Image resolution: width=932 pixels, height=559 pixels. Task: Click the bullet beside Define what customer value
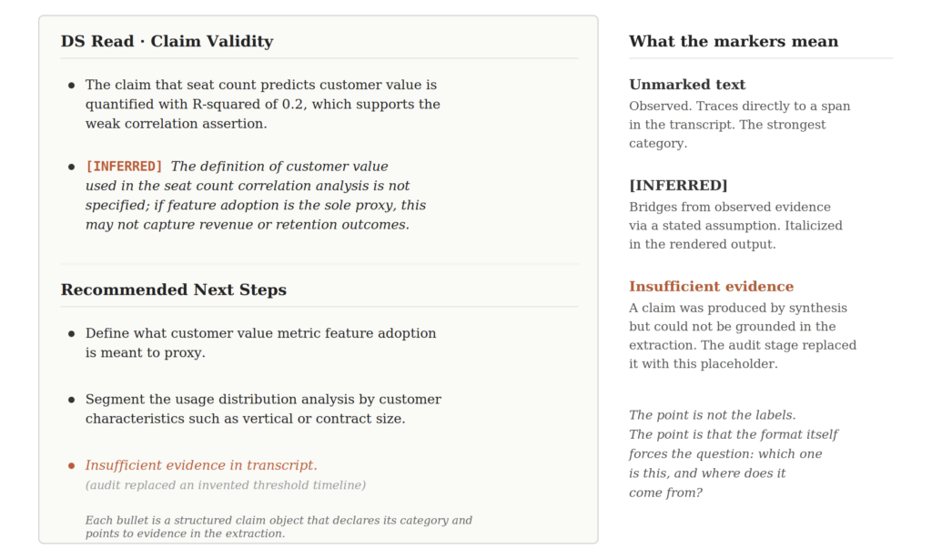(71, 333)
